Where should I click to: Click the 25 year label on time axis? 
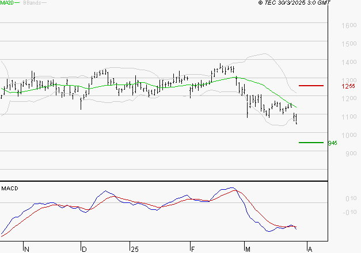[x=135, y=250]
